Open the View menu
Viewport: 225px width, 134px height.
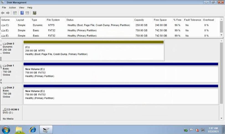(x=21, y=7)
